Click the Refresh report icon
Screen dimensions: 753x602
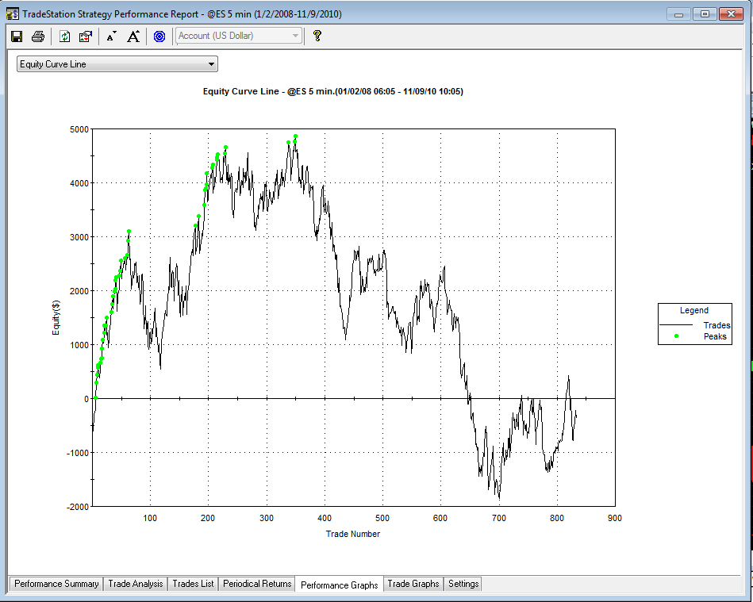tap(64, 36)
